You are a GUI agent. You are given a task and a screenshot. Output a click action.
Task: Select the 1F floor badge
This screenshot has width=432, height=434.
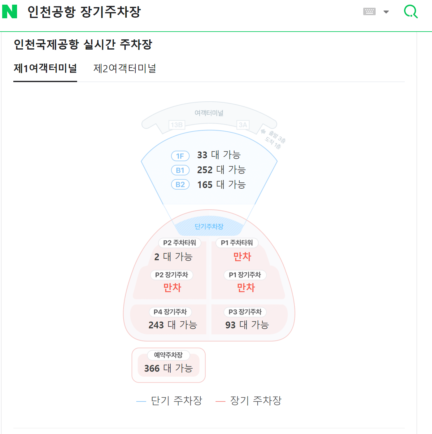point(180,156)
